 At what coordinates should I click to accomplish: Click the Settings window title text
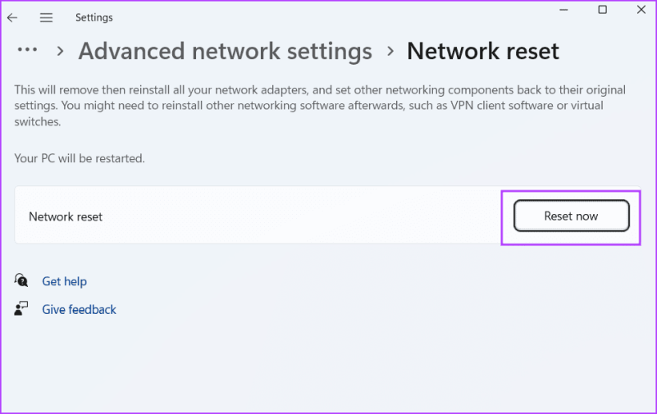94,17
